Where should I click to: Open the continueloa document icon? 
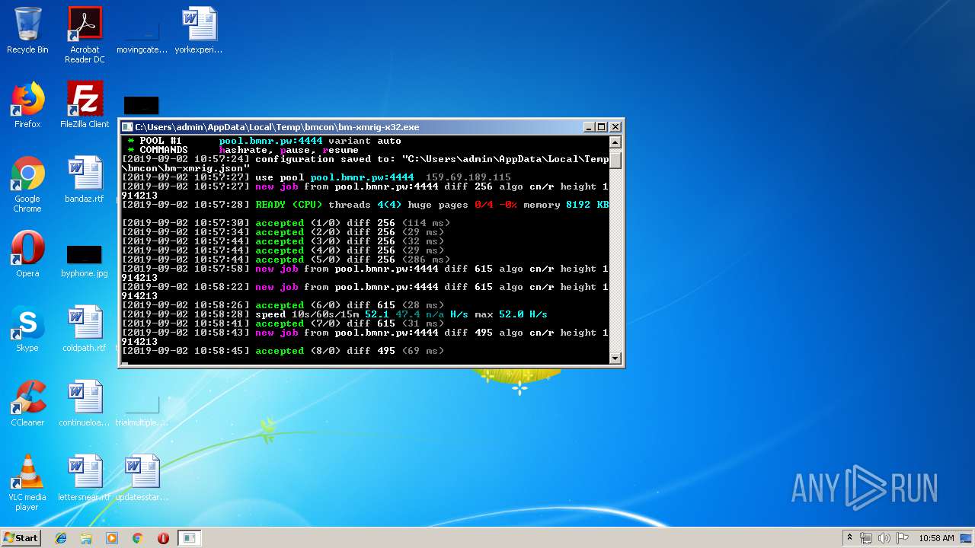pyautogui.click(x=85, y=403)
